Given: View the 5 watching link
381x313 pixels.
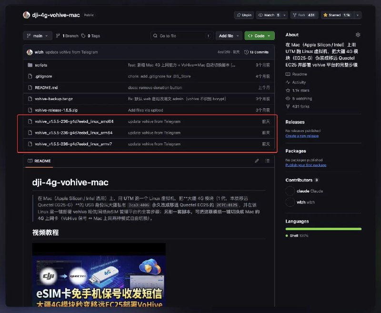Looking at the screenshot, I should [x=299, y=99].
